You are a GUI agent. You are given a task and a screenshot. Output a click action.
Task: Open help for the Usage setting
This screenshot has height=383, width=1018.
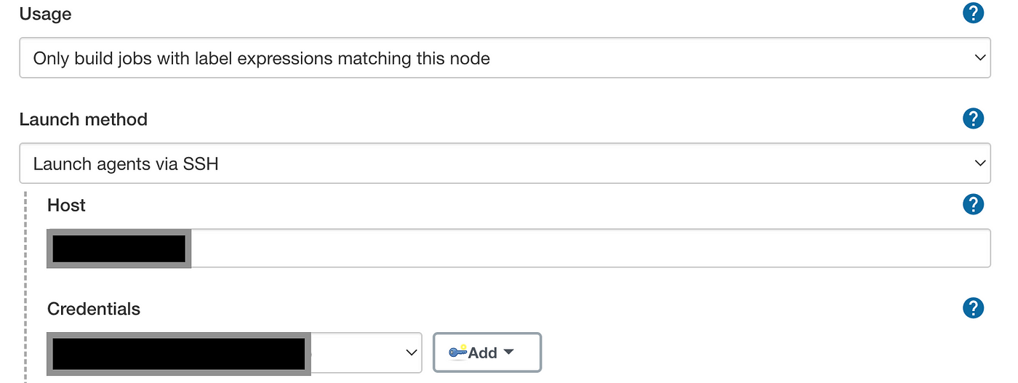(973, 13)
